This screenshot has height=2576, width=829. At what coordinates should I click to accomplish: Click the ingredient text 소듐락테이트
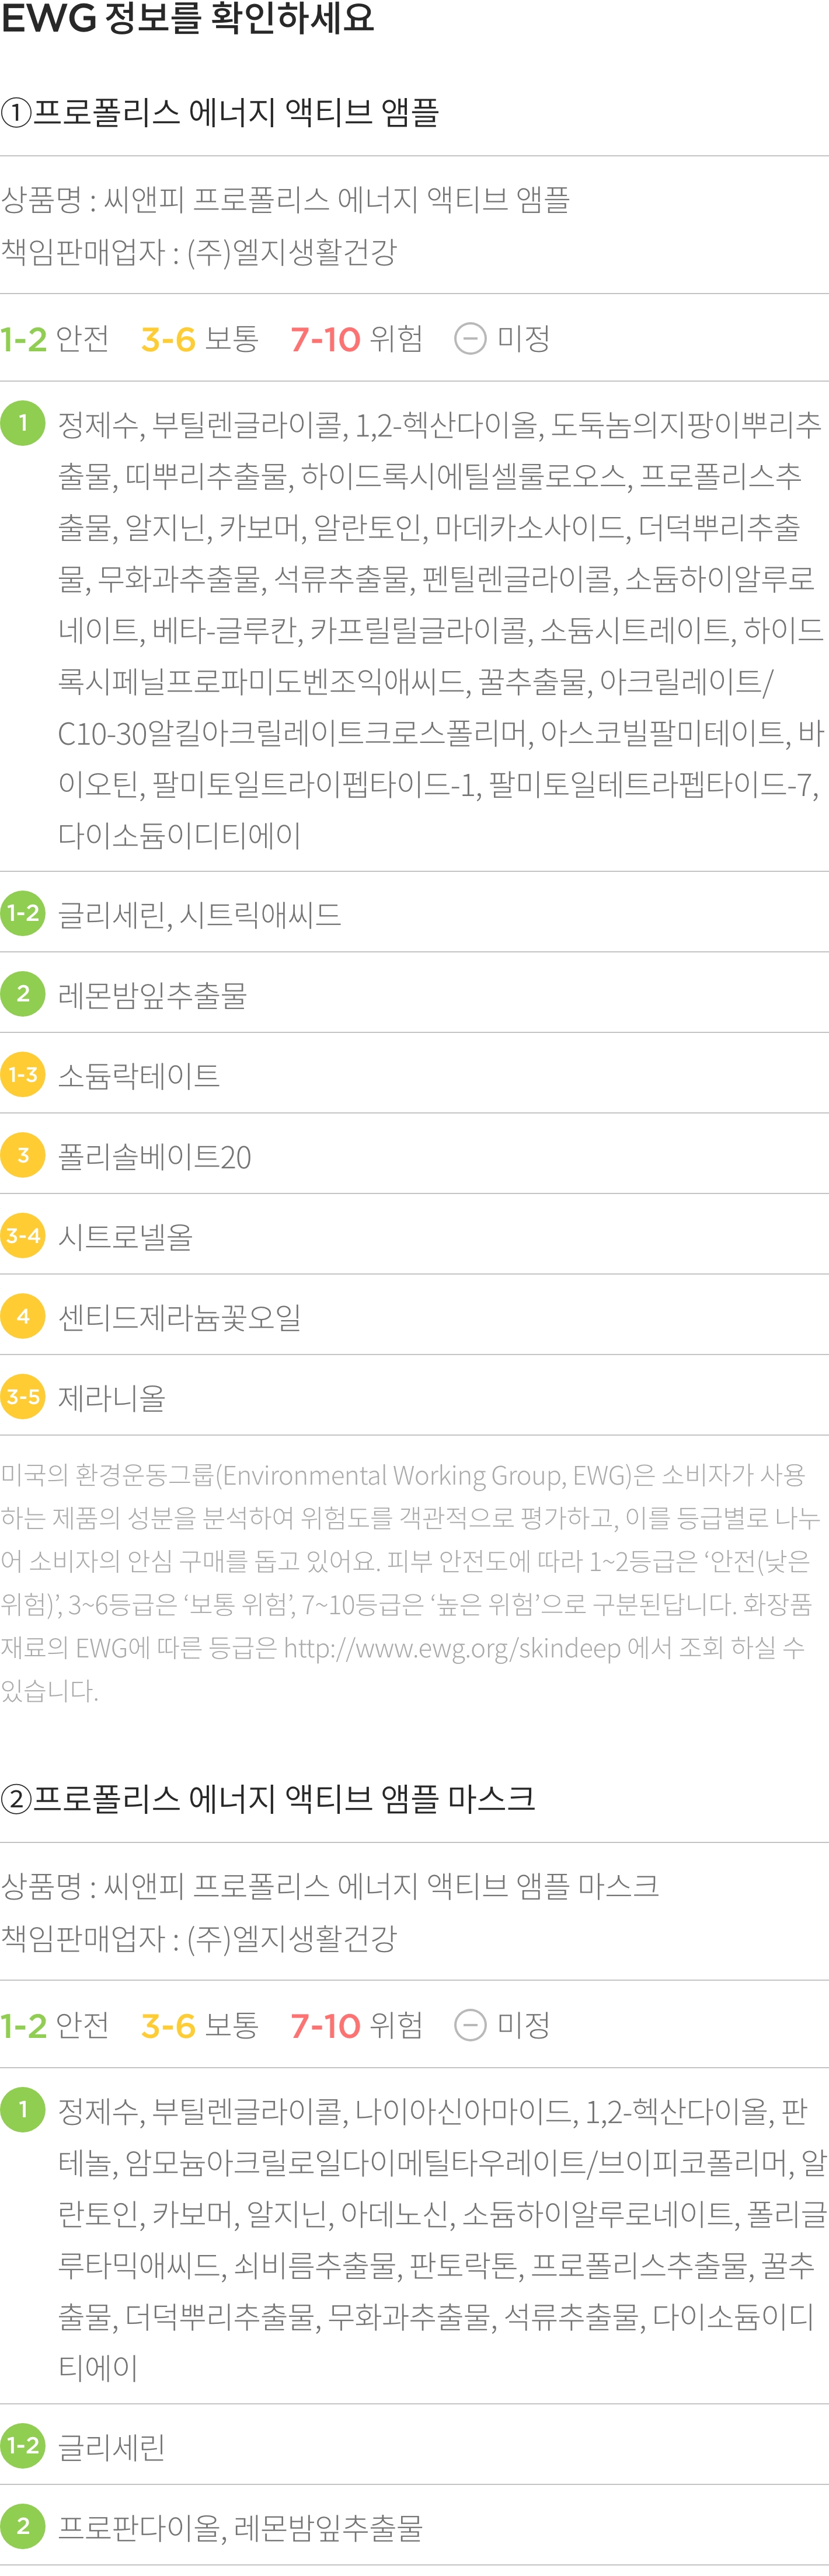point(139,1076)
